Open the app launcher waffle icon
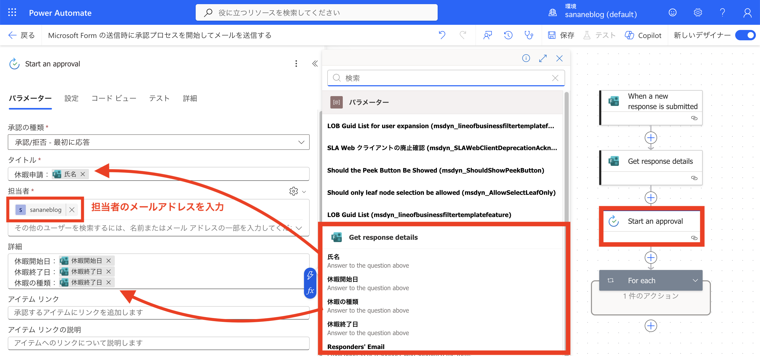 click(x=12, y=12)
